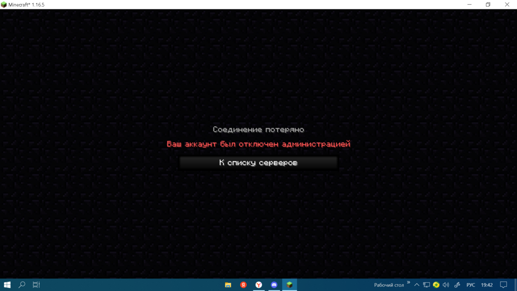This screenshot has height=291, width=517.
Task: Open Task View from the taskbar
Action: [36, 285]
